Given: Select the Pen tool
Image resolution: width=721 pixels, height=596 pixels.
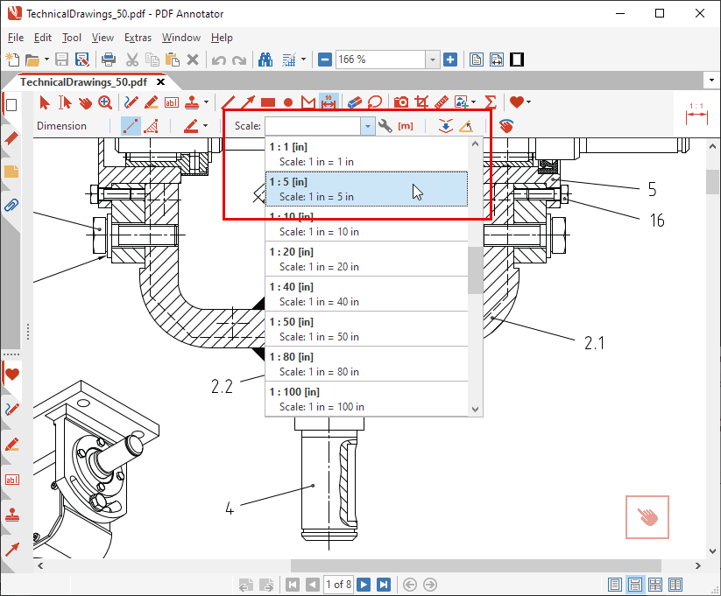Looking at the screenshot, I should click(x=131, y=102).
